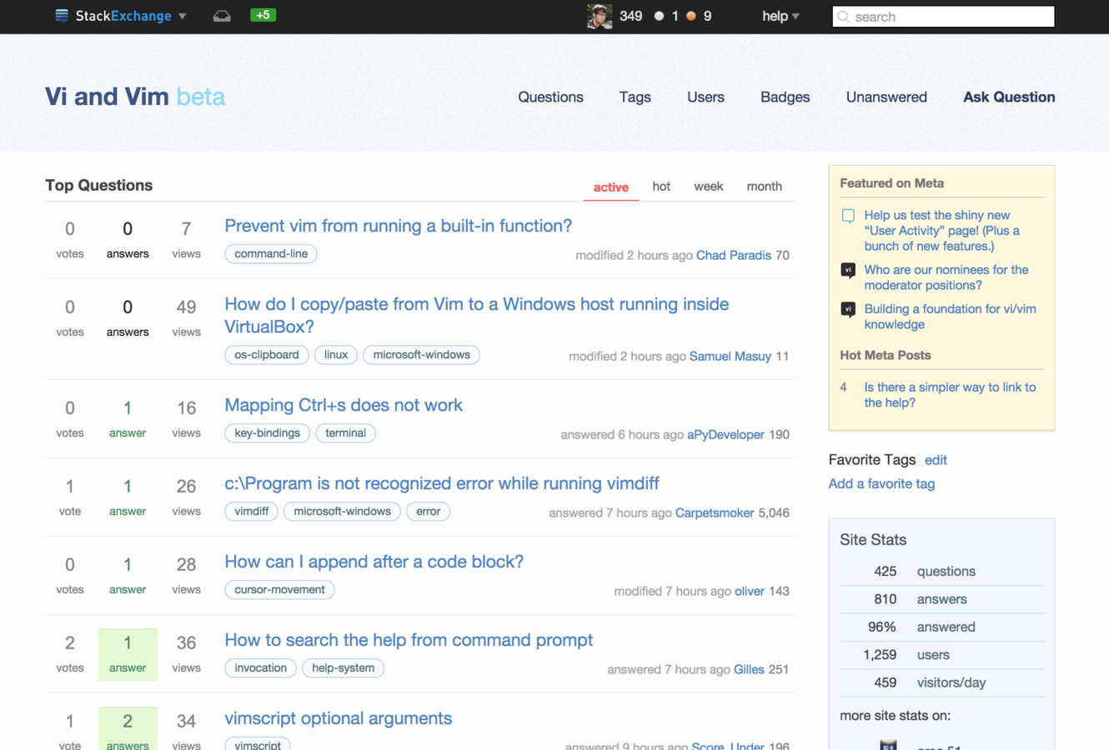Open the VirtualBox copy/paste question
1109x750 pixels.
pyautogui.click(x=476, y=315)
